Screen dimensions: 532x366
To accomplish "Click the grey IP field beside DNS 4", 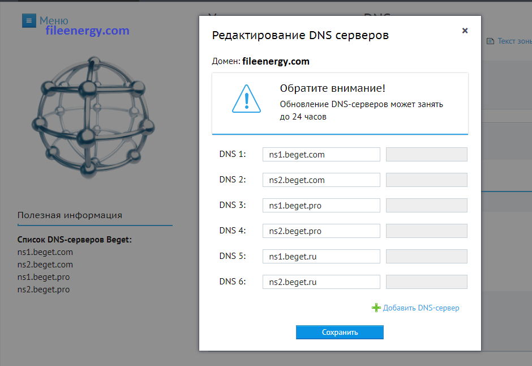I will click(x=427, y=231).
